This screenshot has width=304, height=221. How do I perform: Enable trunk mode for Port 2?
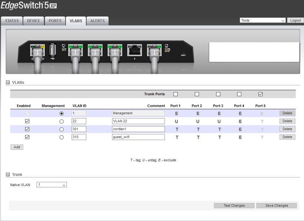pyautogui.click(x=197, y=94)
